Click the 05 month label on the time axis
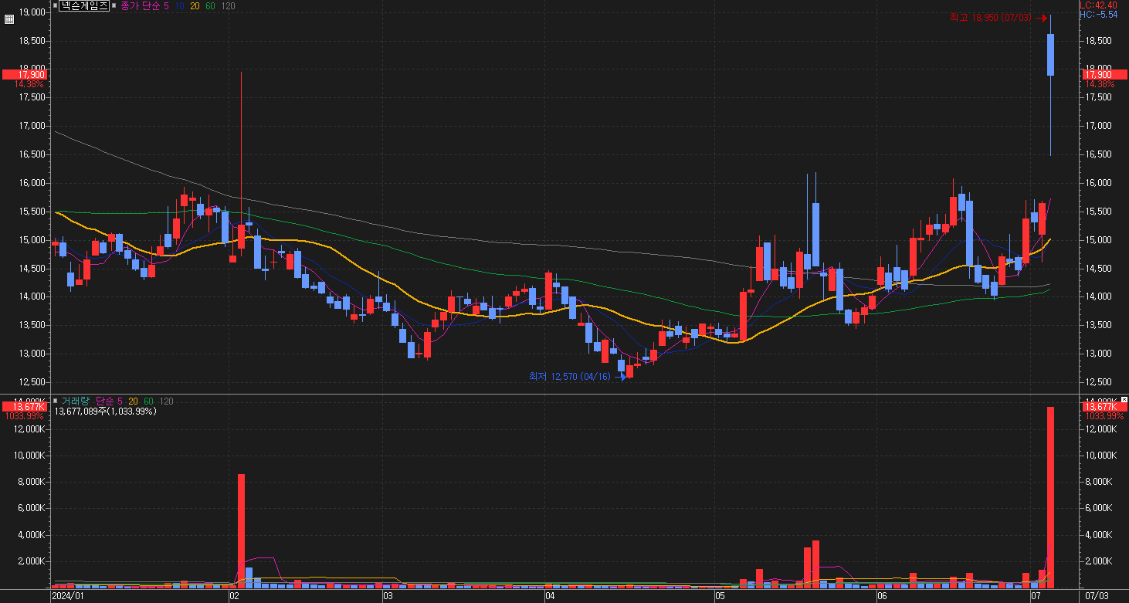Image resolution: width=1129 pixels, height=603 pixels. 718,597
